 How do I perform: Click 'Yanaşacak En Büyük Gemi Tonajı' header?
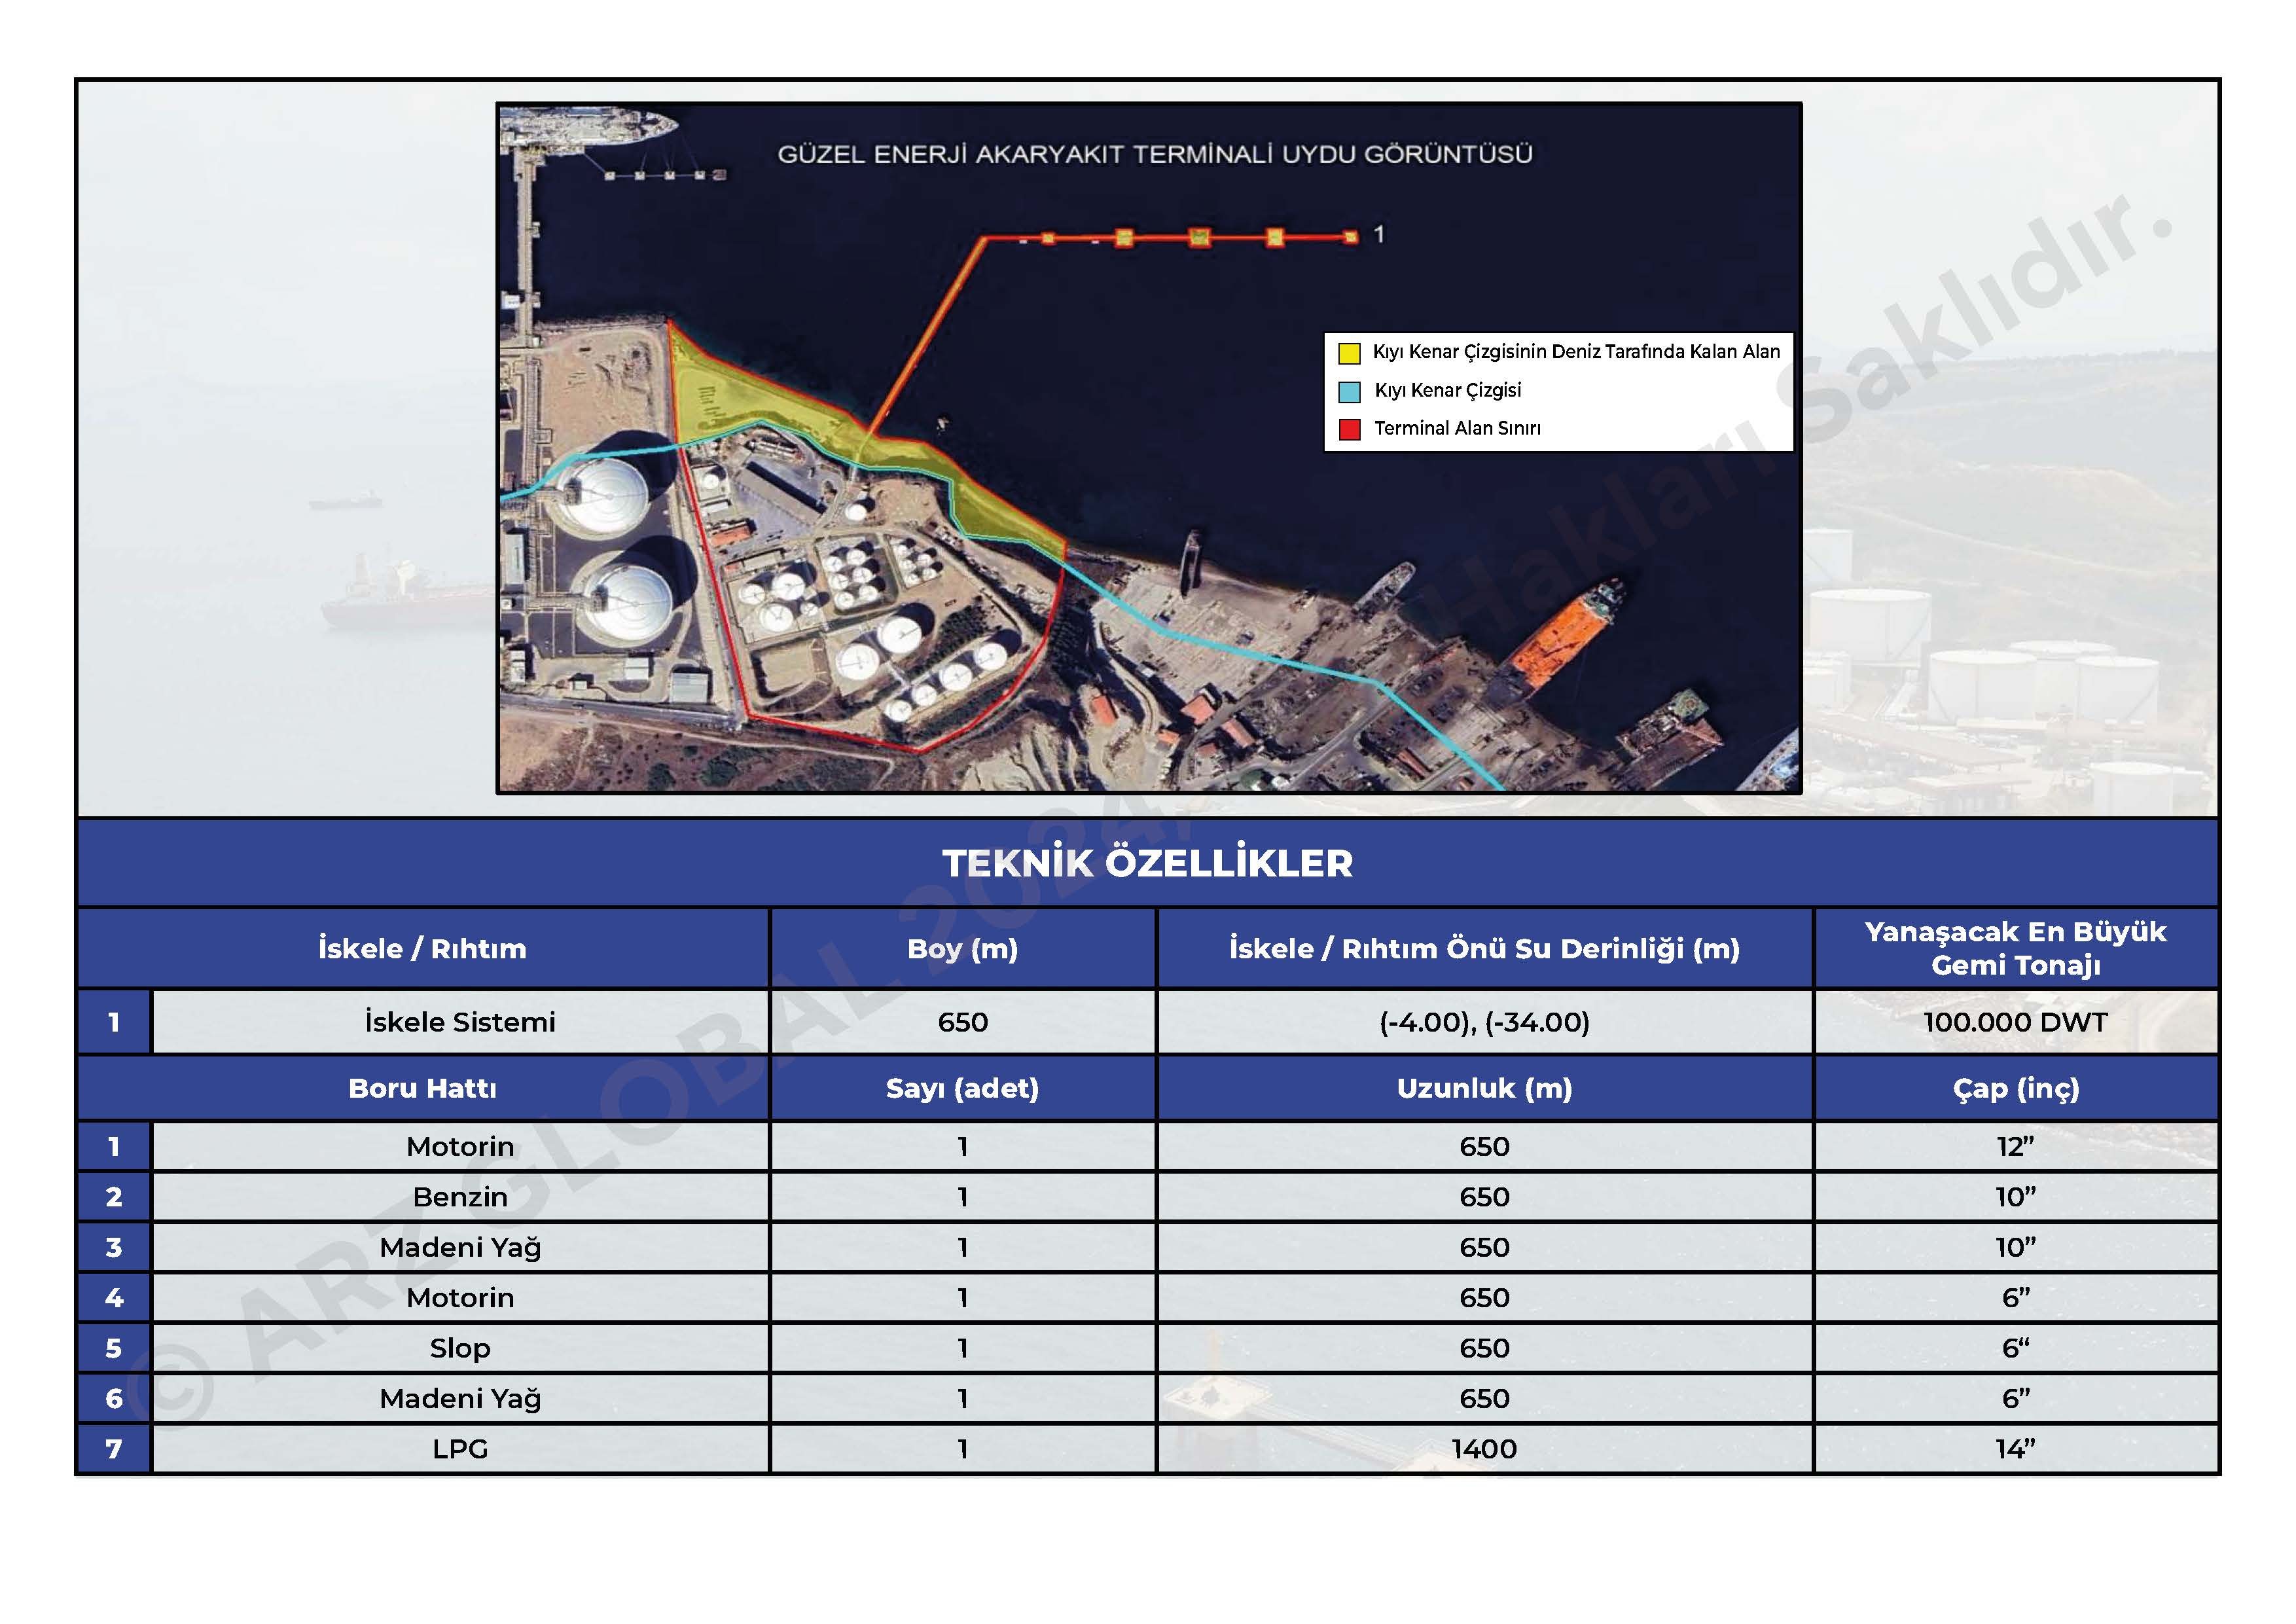pyautogui.click(x=2015, y=948)
